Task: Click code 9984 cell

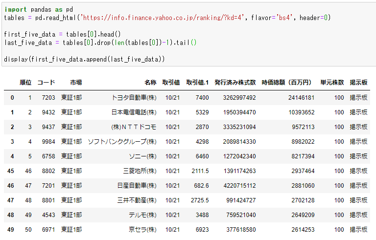Action: [48, 142]
